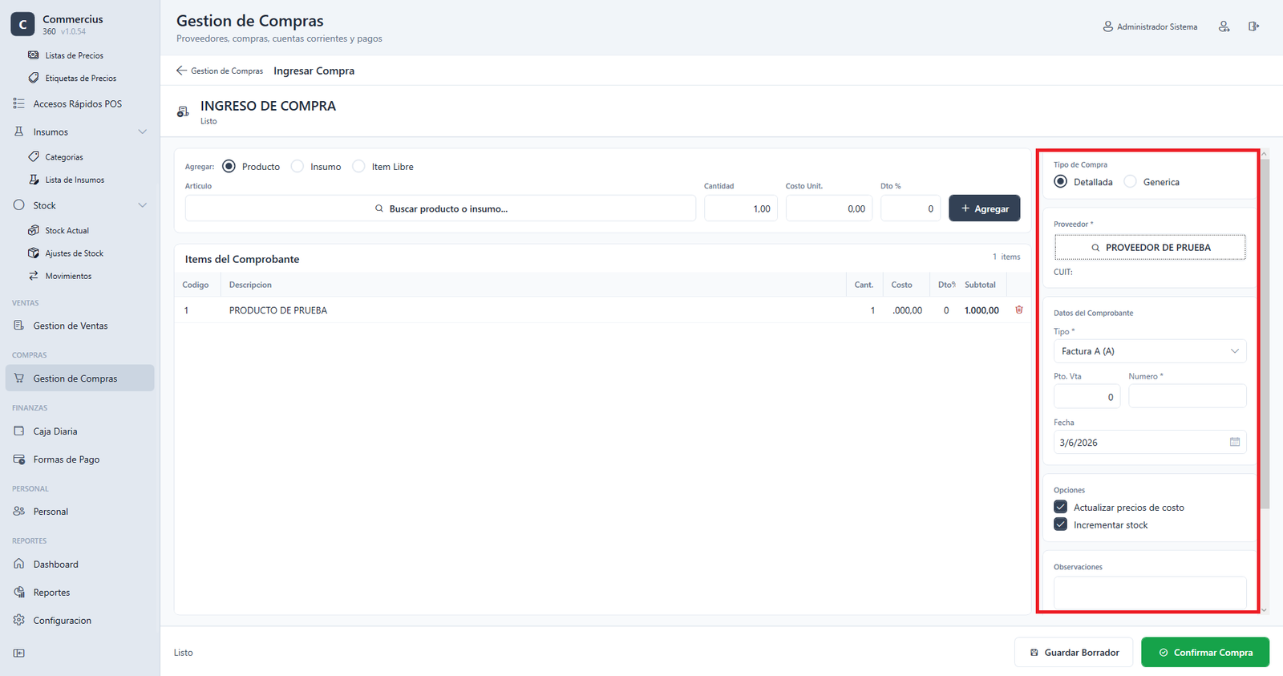Image resolution: width=1283 pixels, height=676 pixels.
Task: Click the right panel vertical scrollbar
Action: click(x=1265, y=334)
